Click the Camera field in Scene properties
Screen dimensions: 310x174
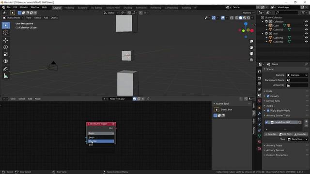[x=297, y=75]
